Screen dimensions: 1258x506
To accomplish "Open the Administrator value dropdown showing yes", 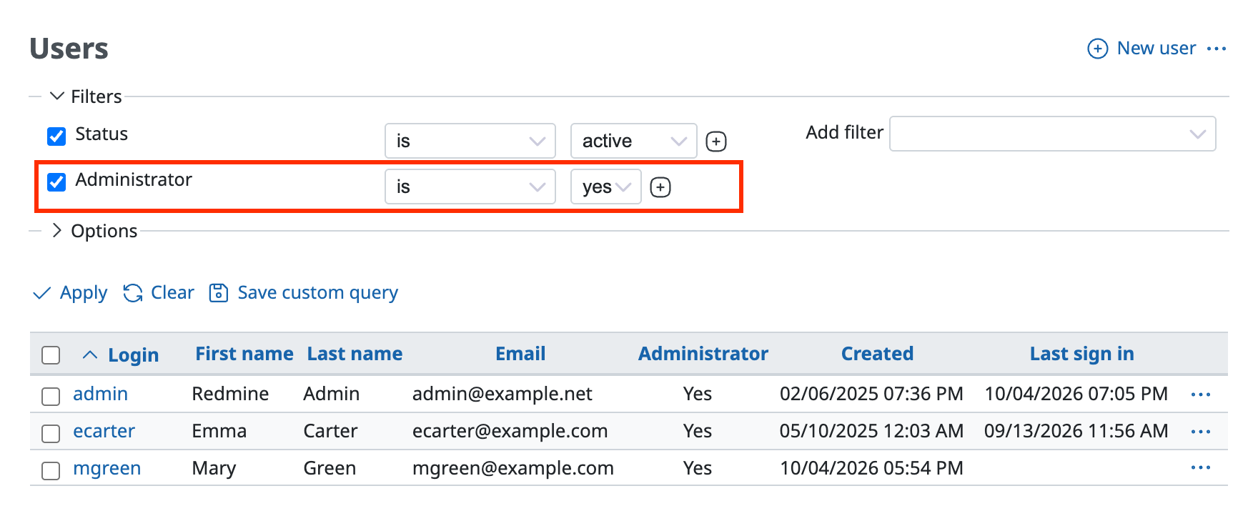I will 606,187.
